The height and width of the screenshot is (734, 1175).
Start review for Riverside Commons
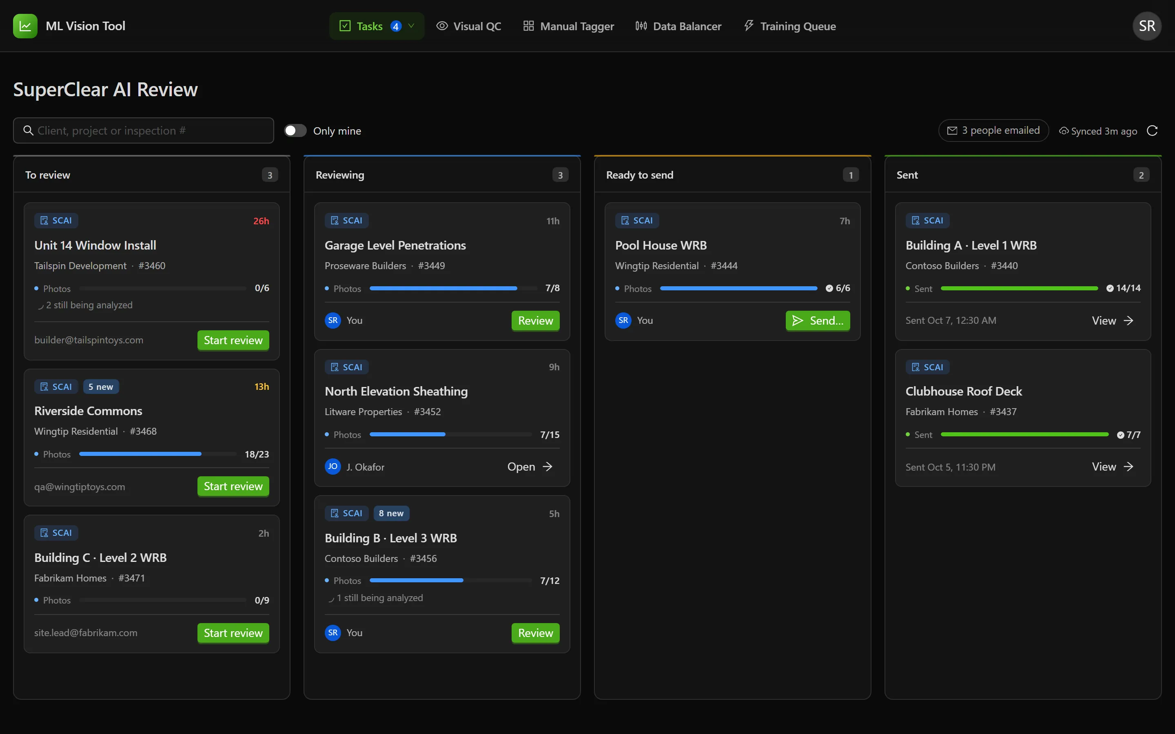point(233,486)
